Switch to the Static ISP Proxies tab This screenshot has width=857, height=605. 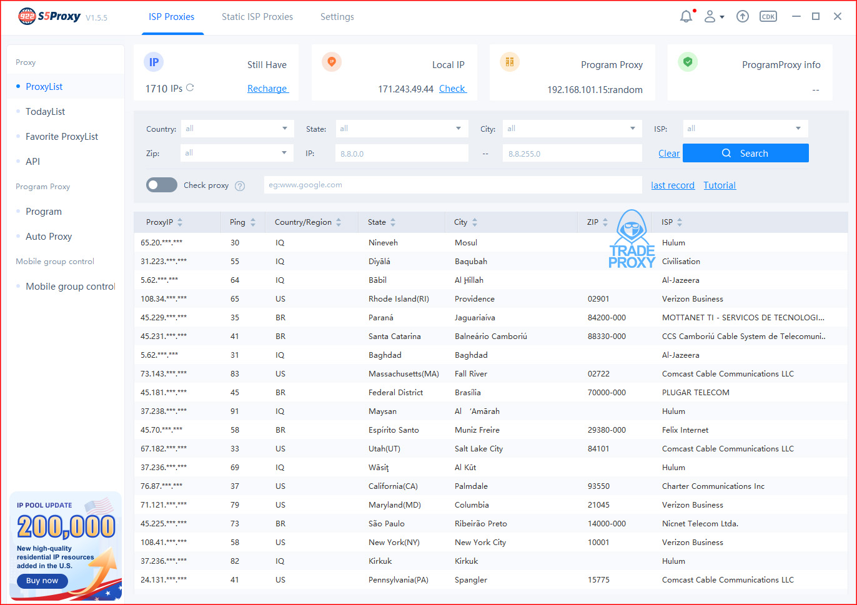pos(257,17)
